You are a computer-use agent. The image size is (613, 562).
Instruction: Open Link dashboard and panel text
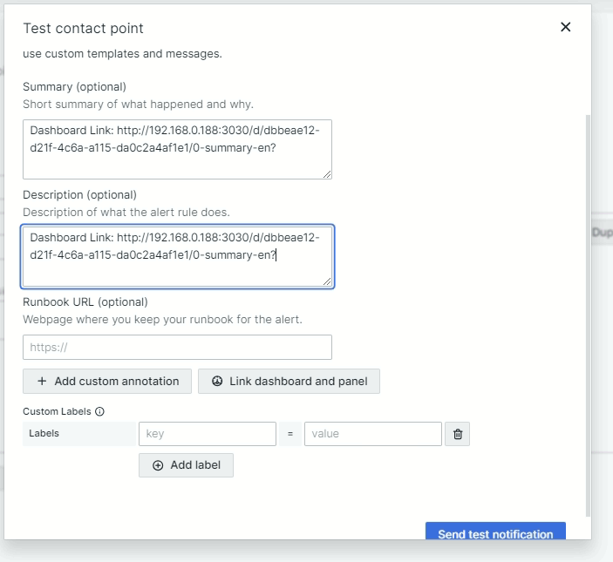[298, 382]
